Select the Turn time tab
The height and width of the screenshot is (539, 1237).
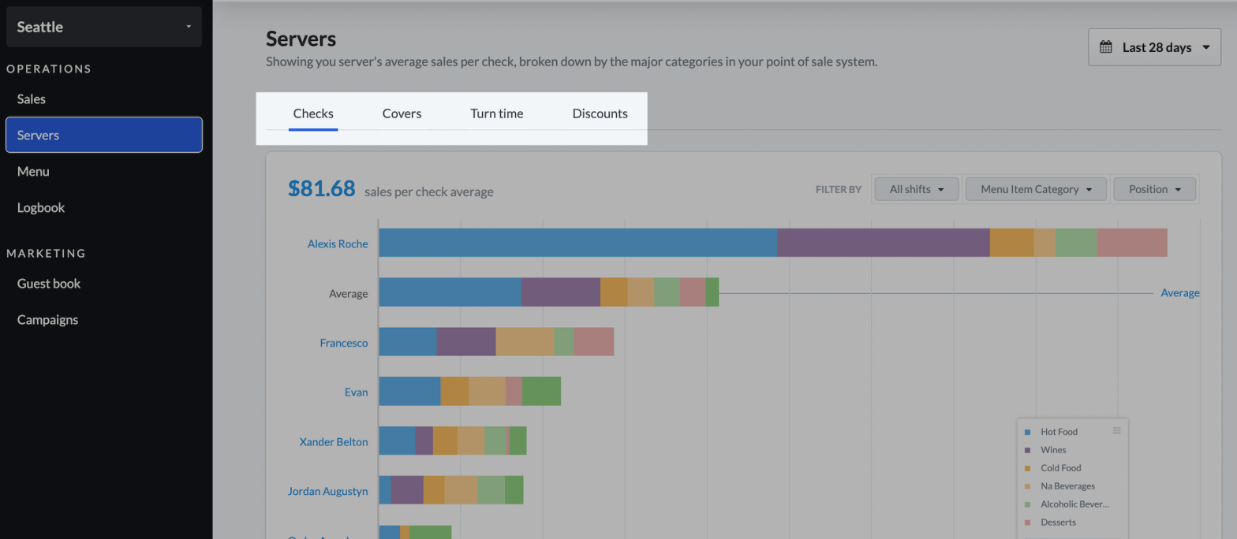pyautogui.click(x=496, y=113)
